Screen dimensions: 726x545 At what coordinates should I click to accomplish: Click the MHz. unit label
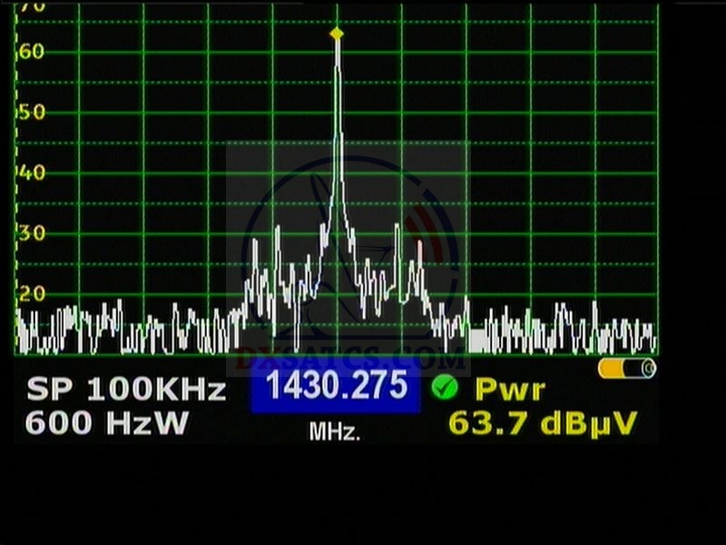(x=335, y=432)
